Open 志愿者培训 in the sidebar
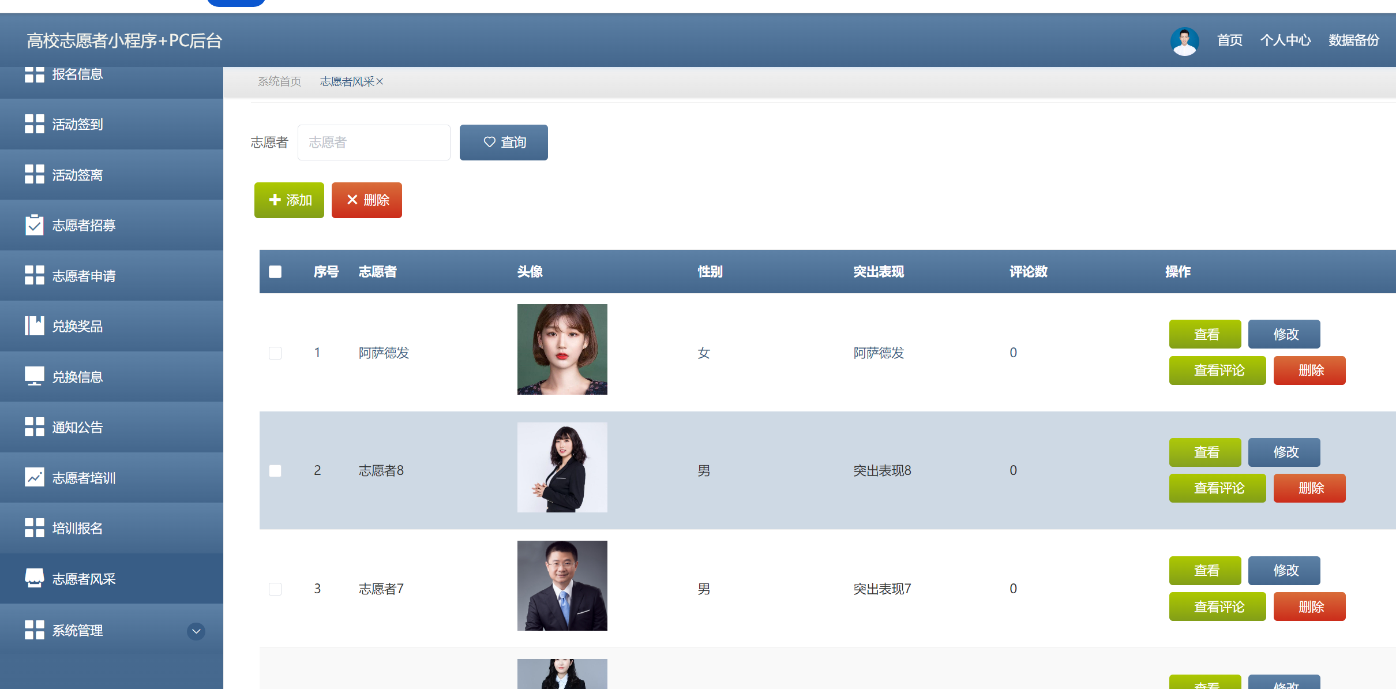 (111, 478)
